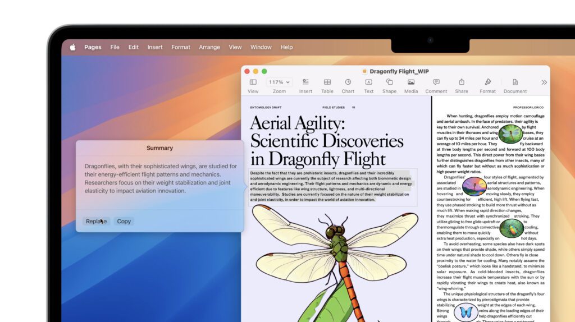Viewport: 575px width, 322px height.
Task: Click Copy in the Summary popup
Action: click(124, 221)
